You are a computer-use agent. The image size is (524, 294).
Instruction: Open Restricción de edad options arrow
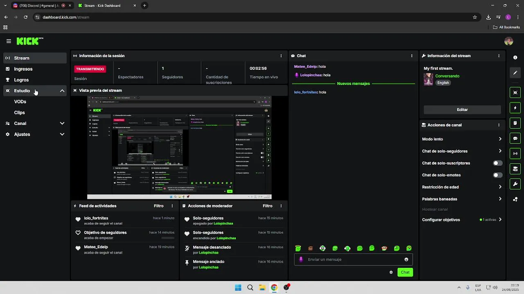pyautogui.click(x=500, y=187)
